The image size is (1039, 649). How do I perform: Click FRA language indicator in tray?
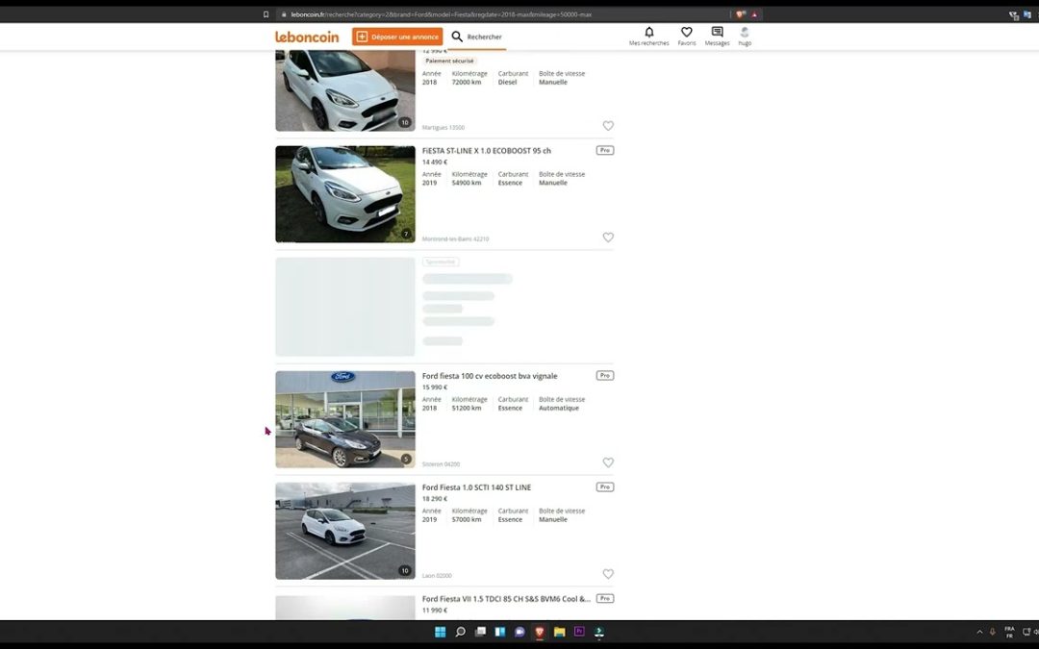(1009, 632)
